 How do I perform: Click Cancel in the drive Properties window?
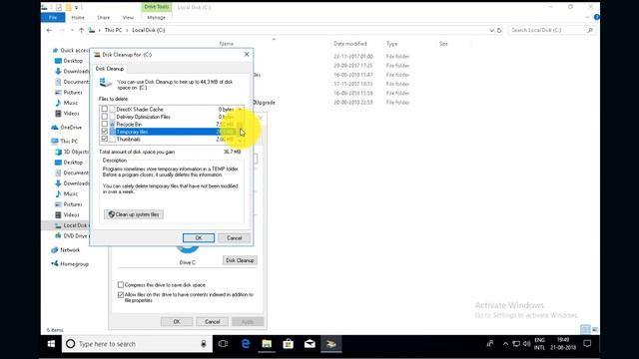pos(212,321)
